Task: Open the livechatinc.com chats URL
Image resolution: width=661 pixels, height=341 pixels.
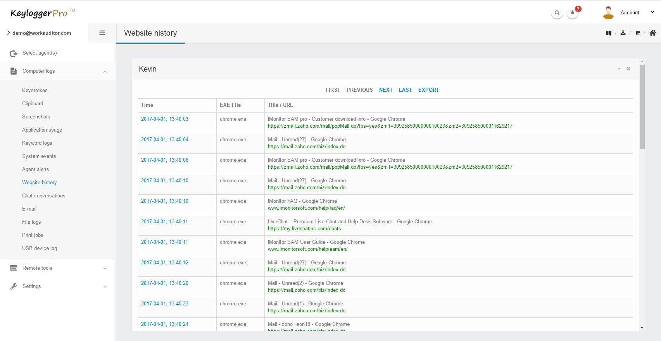Action: pos(304,229)
